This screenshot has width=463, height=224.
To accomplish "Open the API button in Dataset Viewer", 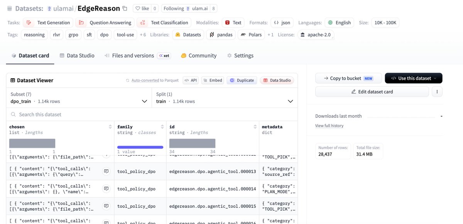I will 191,80.
